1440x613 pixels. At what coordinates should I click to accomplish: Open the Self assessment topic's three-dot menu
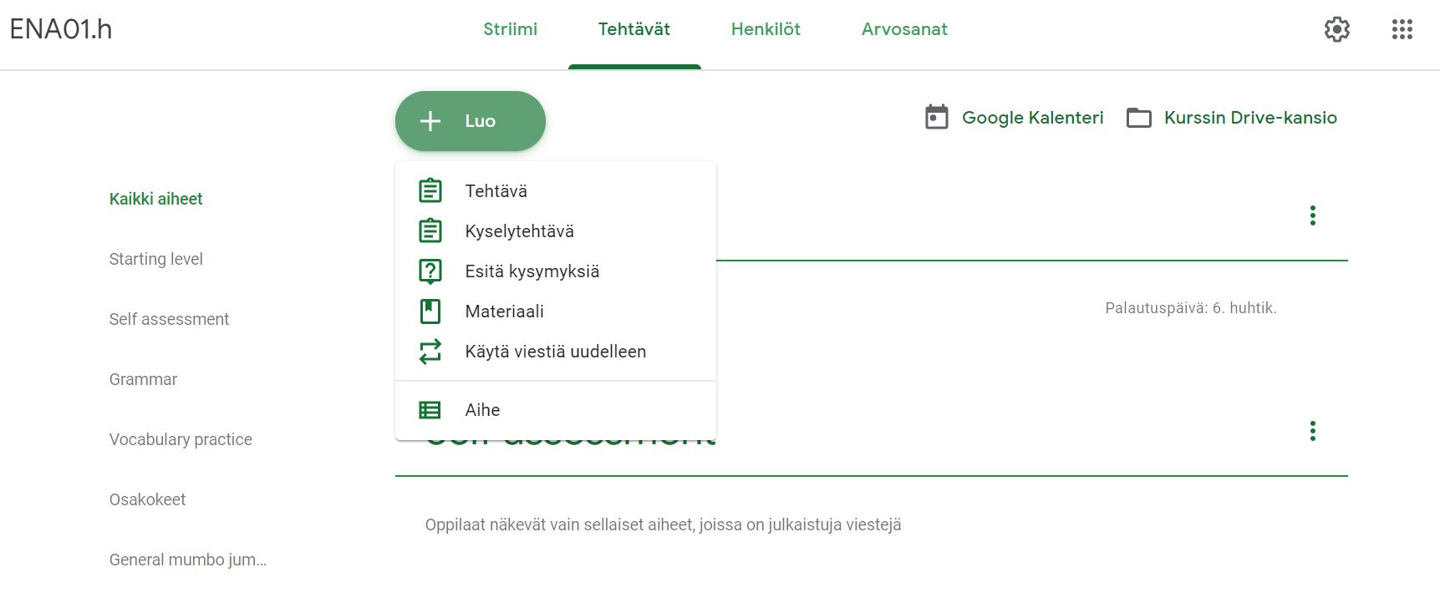pyautogui.click(x=1313, y=431)
